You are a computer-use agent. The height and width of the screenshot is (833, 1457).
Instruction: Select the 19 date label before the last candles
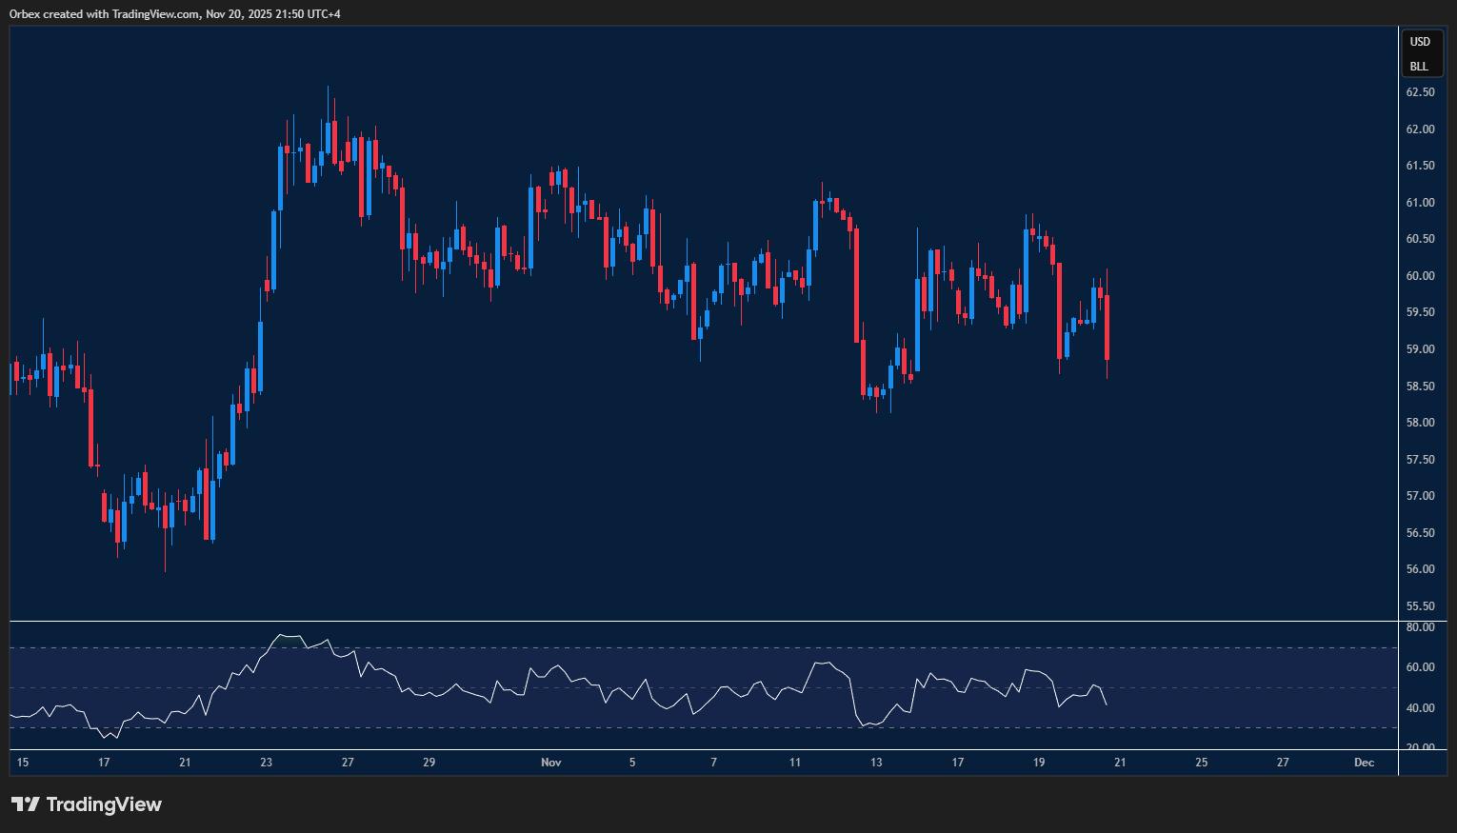(x=1038, y=763)
